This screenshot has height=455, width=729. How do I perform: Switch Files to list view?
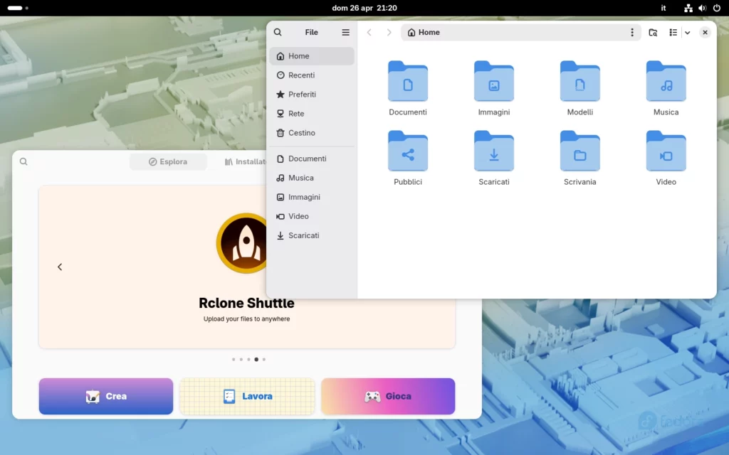[x=672, y=32]
